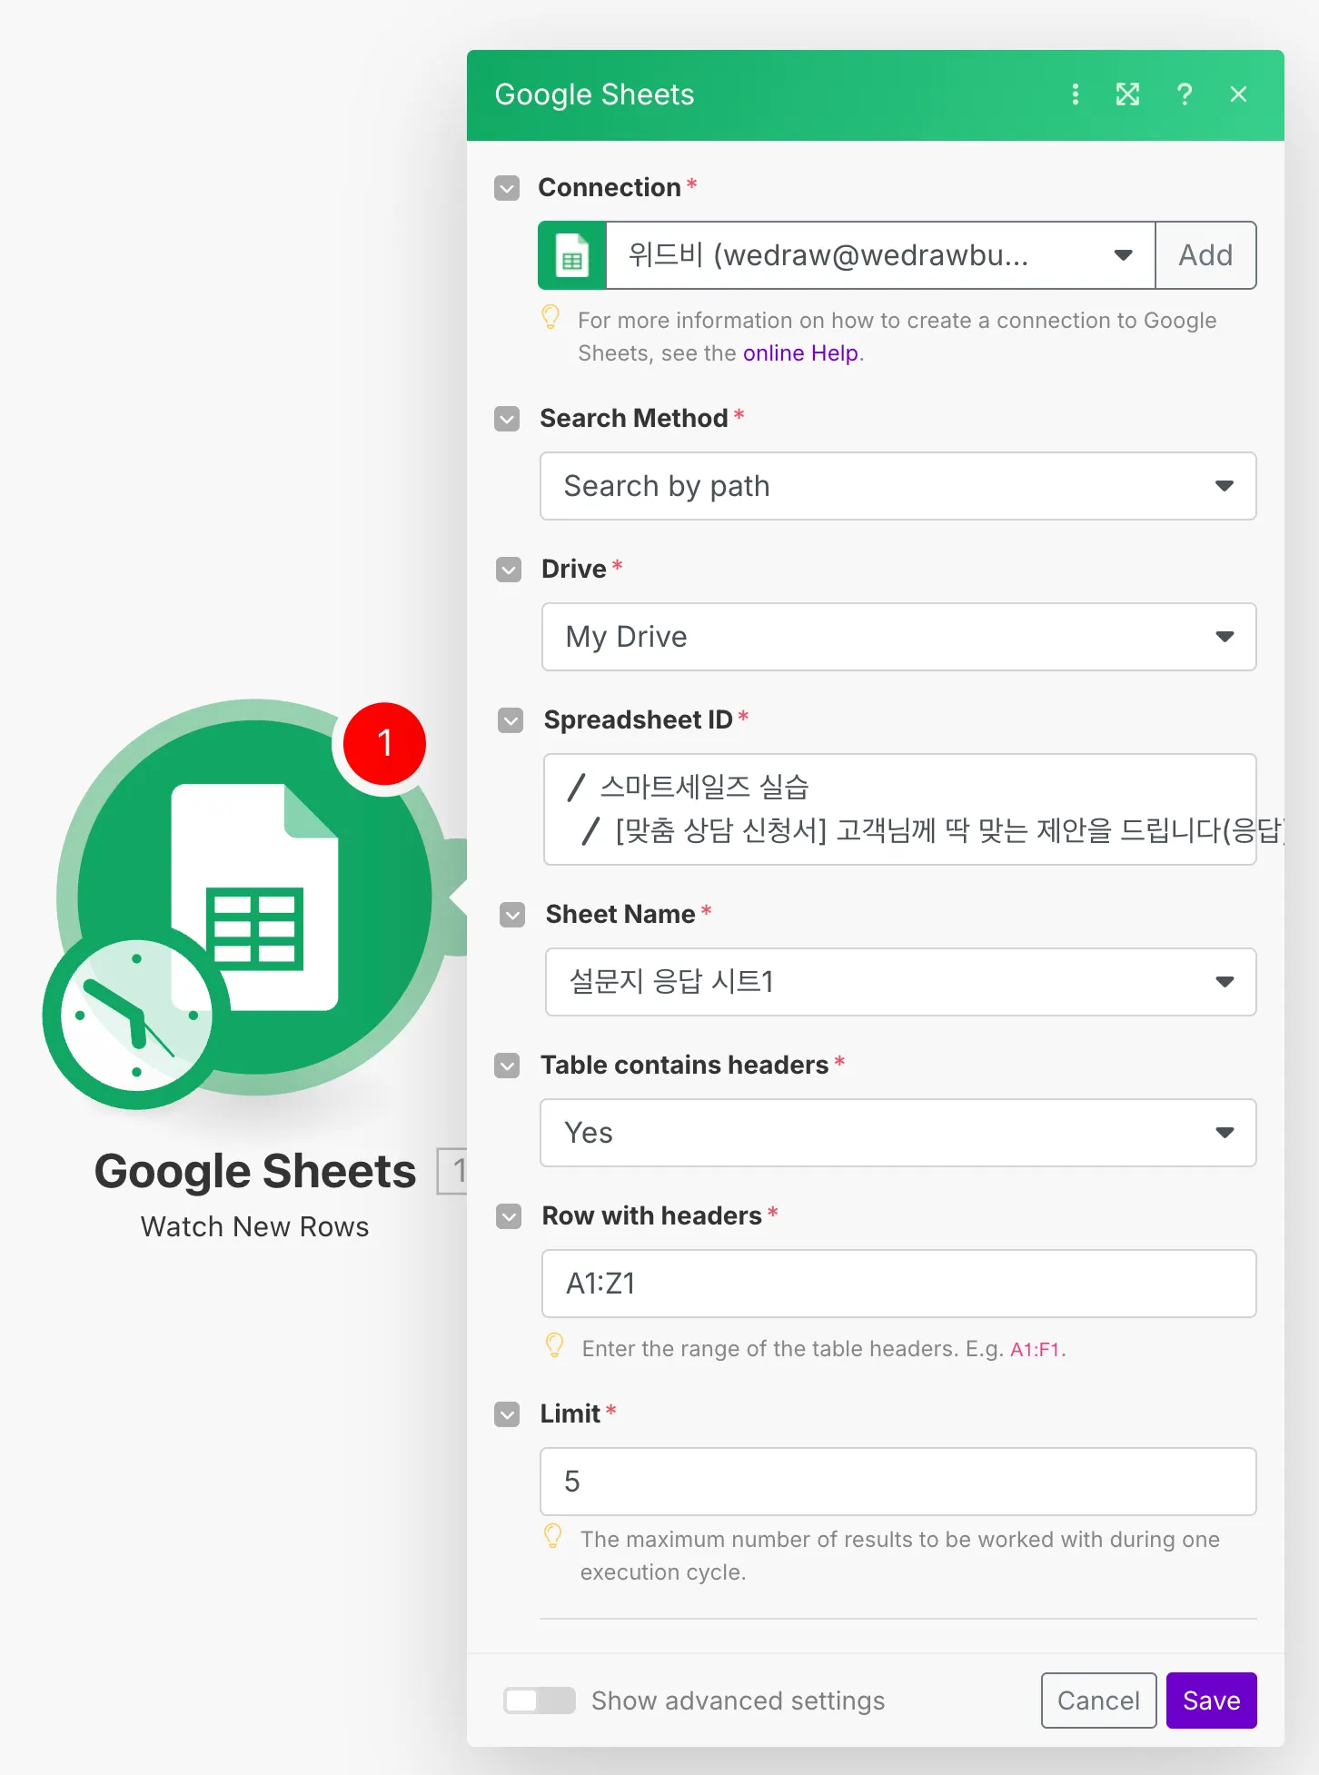This screenshot has height=1775, width=1319.
Task: Open the Table contains headers Yes dropdown
Action: click(x=898, y=1133)
